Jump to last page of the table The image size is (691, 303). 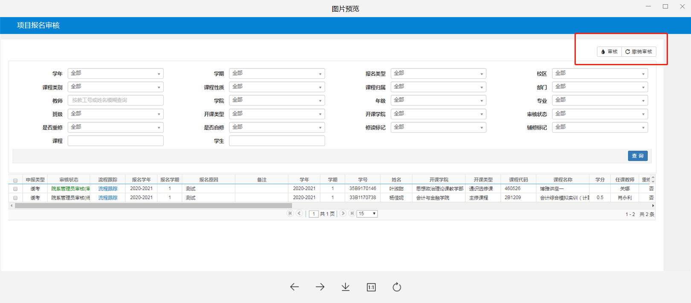352,214
